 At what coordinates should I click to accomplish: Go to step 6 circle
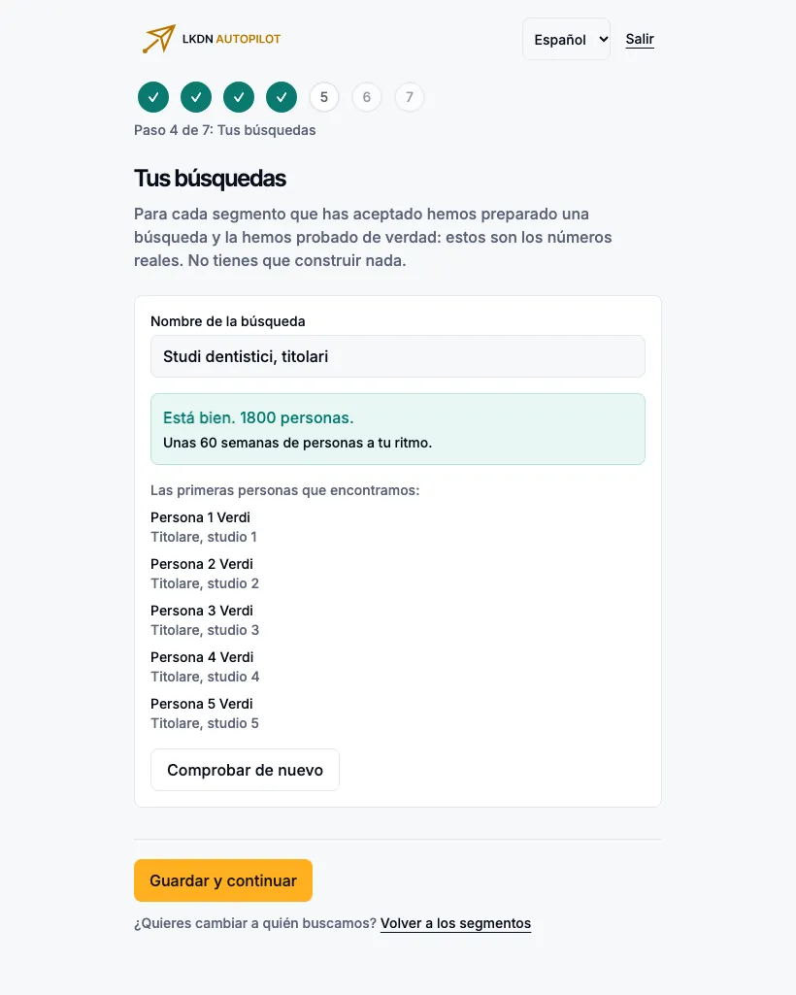(366, 97)
